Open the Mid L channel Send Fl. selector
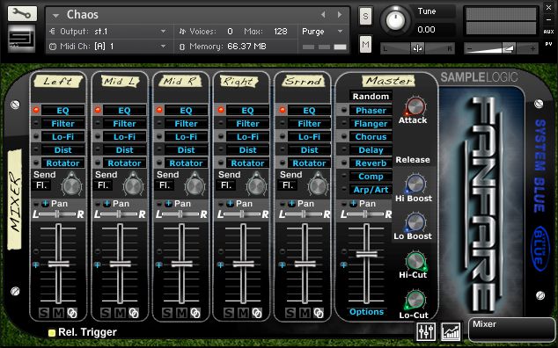The height and width of the screenshot is (348, 558). pos(103,185)
